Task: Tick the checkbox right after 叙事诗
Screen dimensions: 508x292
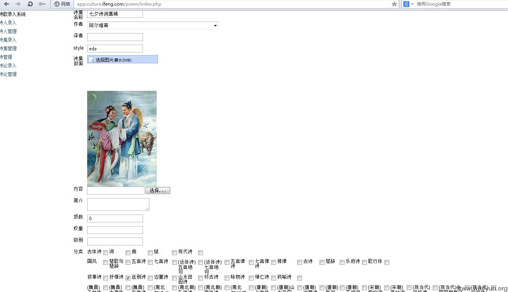Action: click(x=105, y=278)
